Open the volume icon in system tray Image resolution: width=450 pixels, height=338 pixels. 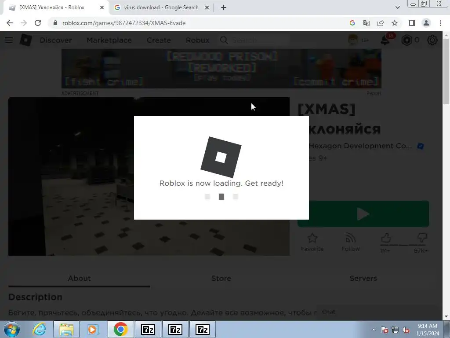pos(406,330)
